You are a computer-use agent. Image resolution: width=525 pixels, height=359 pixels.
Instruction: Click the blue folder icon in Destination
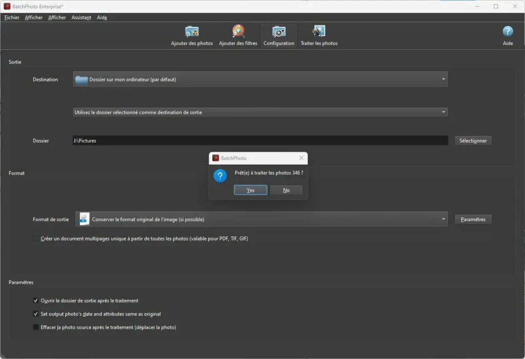coord(82,79)
